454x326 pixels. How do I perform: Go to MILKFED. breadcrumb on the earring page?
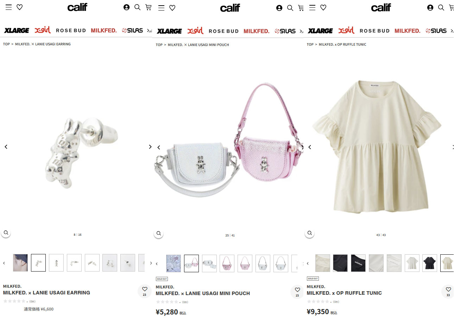coord(23,44)
